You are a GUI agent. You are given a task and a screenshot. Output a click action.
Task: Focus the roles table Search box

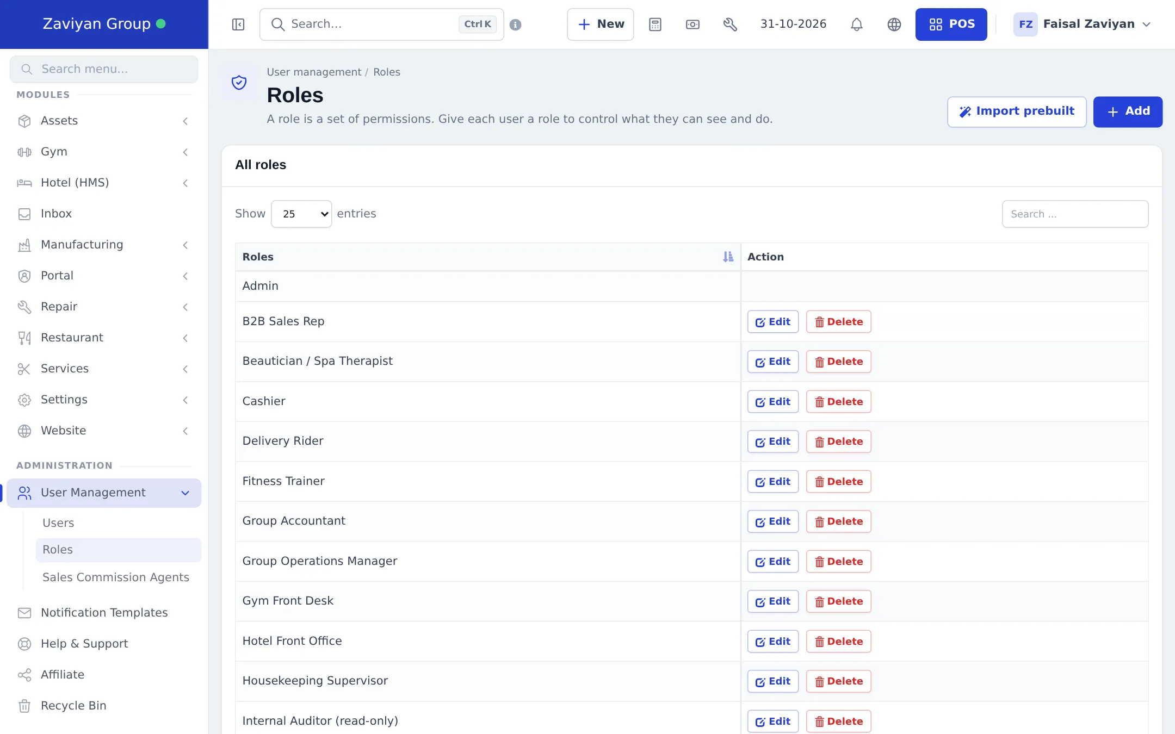(x=1075, y=214)
